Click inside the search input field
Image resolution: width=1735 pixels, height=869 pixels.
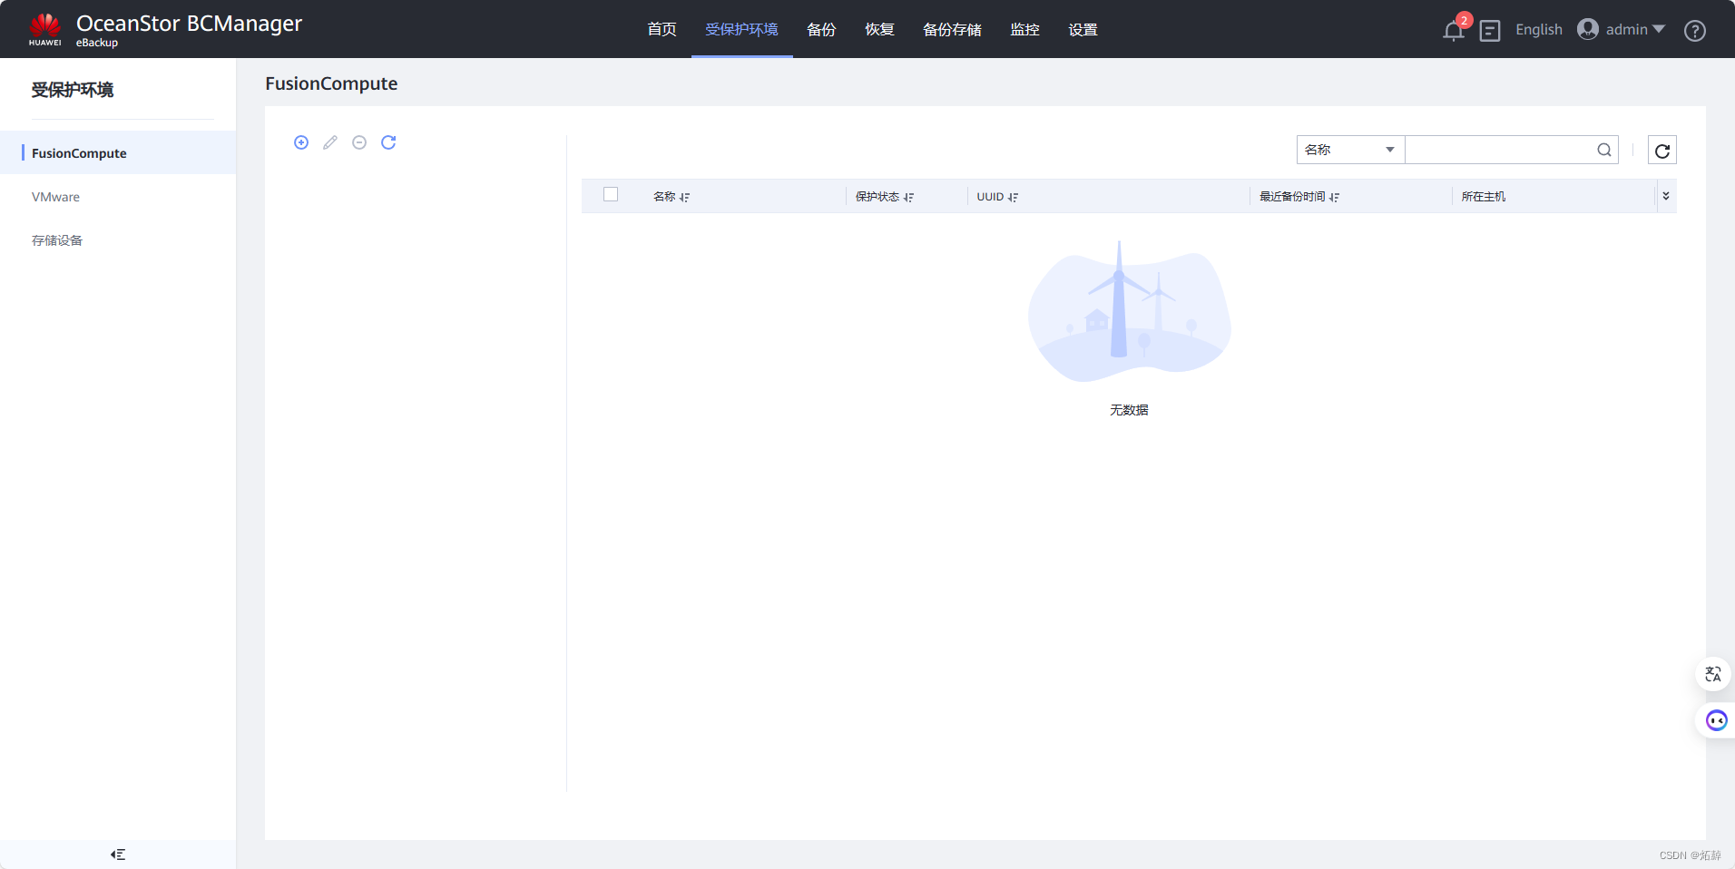click(1497, 150)
